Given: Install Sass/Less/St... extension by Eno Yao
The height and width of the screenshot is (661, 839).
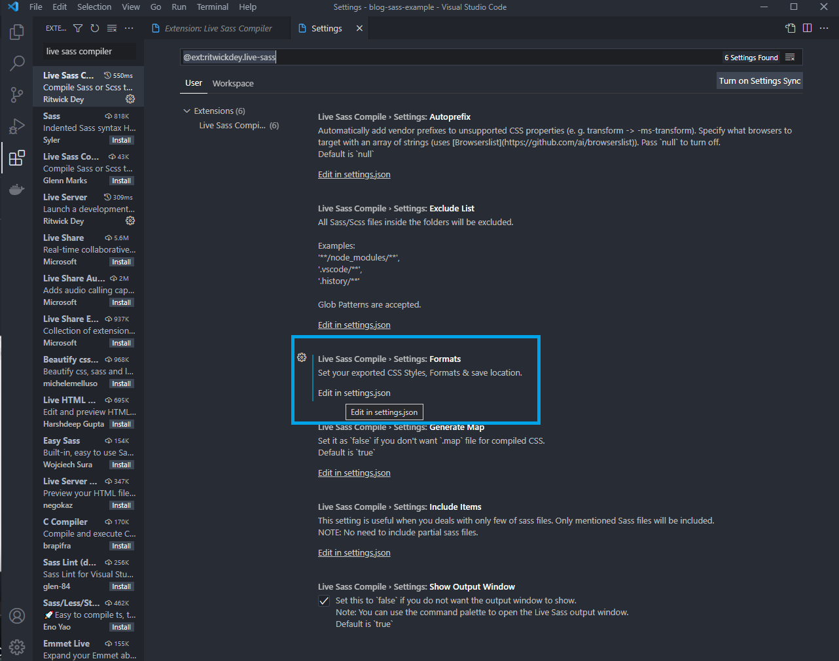Looking at the screenshot, I should coord(122,627).
